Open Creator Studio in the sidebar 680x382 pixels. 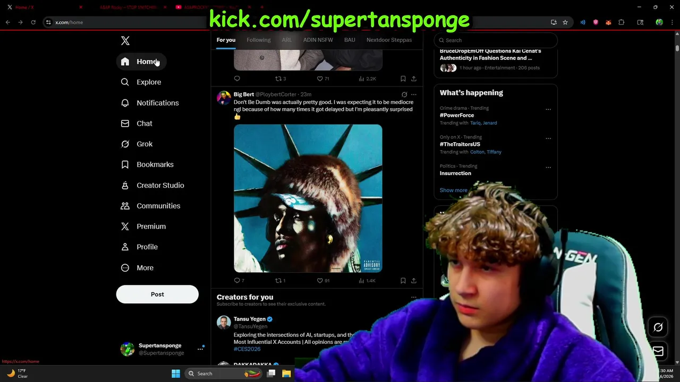pyautogui.click(x=152, y=185)
